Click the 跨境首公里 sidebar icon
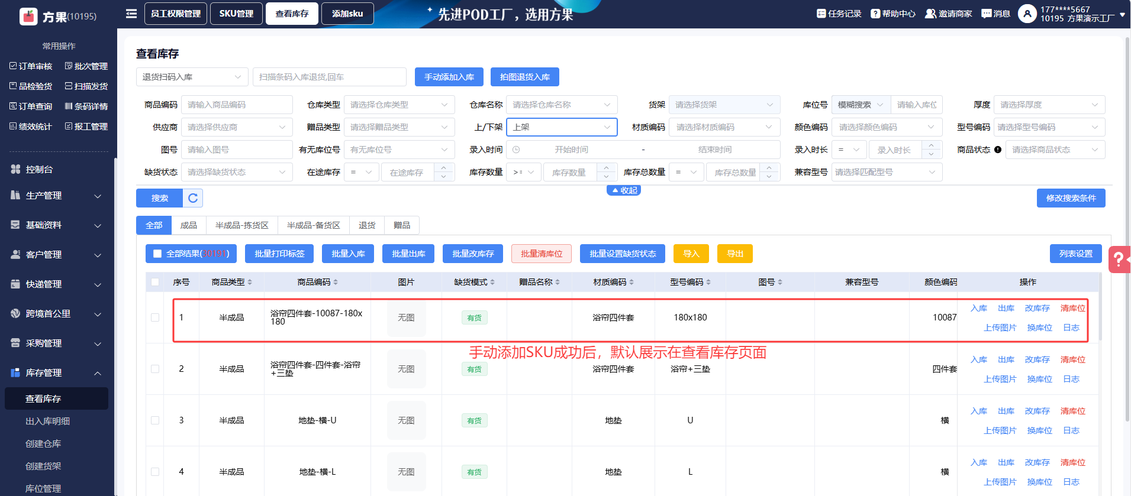This screenshot has height=496, width=1131. 15,313
